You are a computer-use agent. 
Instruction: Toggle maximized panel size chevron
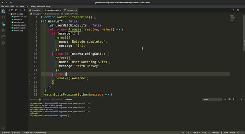pyautogui.click(x=237, y=99)
